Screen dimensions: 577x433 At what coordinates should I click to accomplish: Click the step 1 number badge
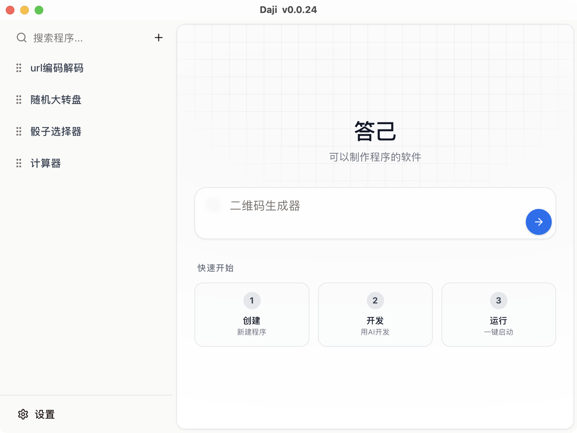pos(252,301)
